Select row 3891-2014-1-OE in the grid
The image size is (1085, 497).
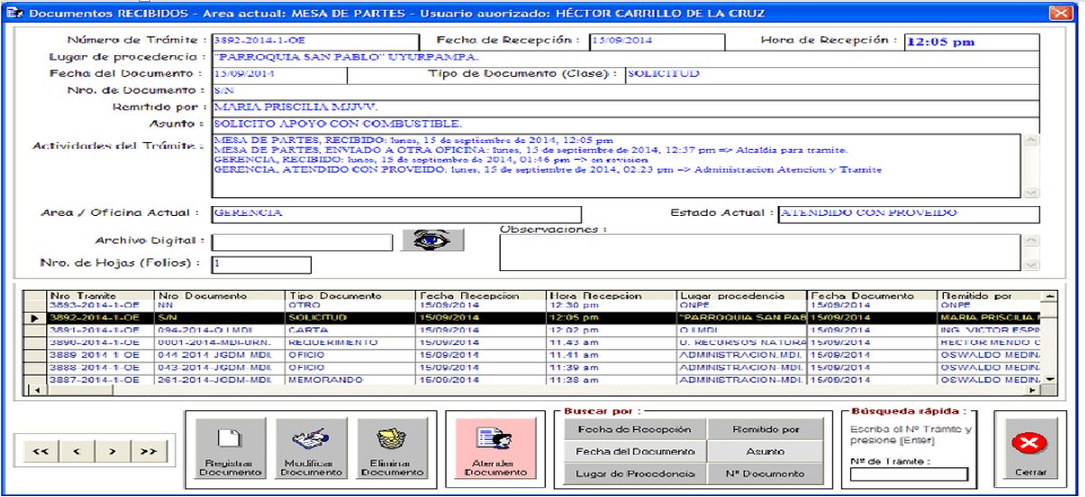[x=94, y=331]
